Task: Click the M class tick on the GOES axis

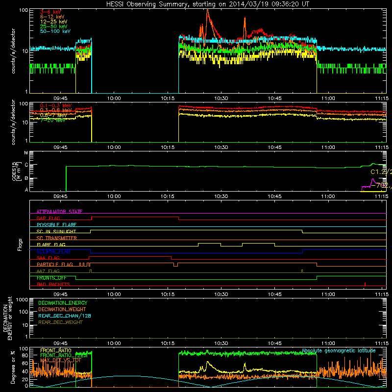Action: pos(26,152)
